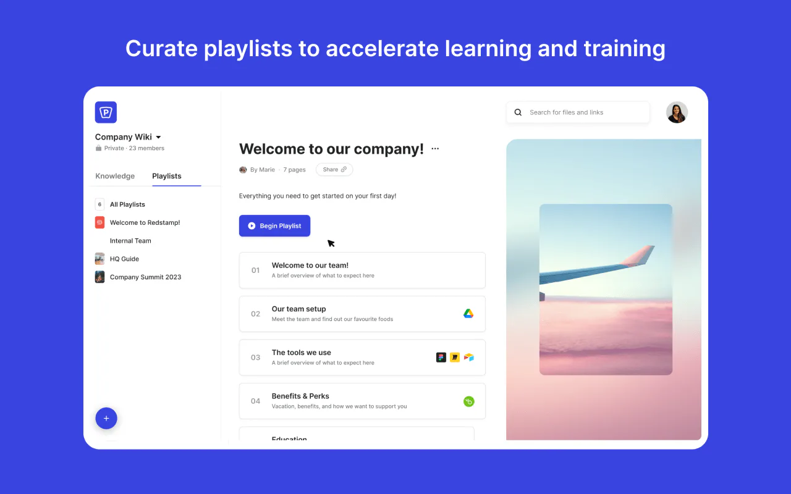Click the user avatar in the top right
The image size is (791, 494).
click(x=677, y=112)
